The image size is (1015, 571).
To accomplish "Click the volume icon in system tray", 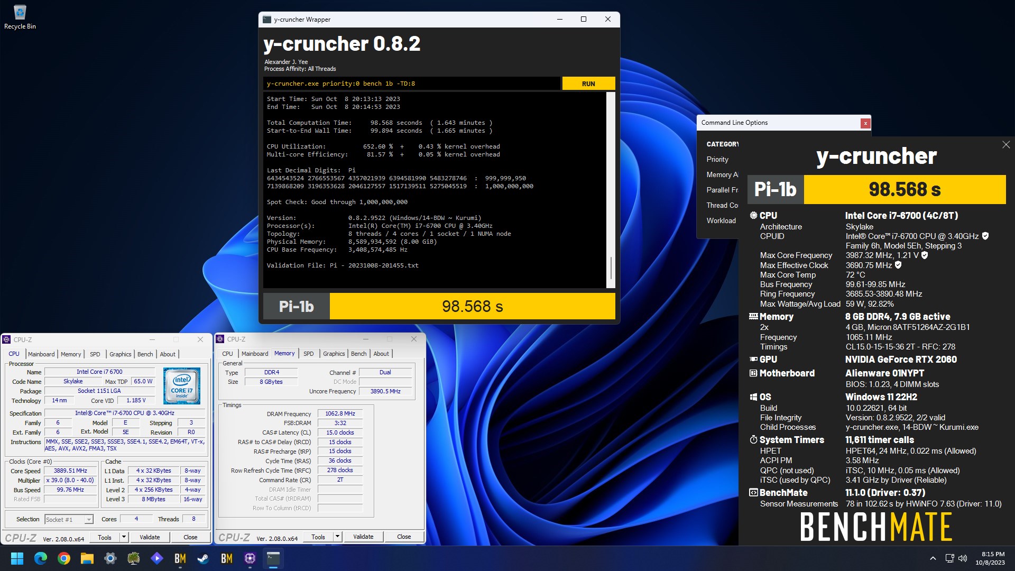I will 963,558.
